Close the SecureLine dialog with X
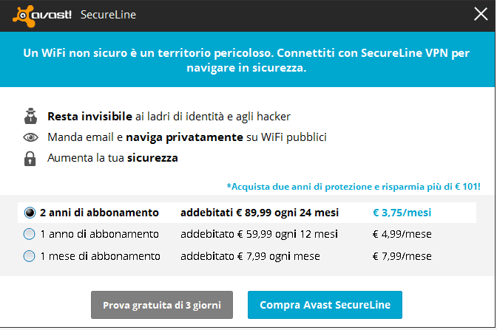Image resolution: width=497 pixels, height=330 pixels. tap(481, 14)
